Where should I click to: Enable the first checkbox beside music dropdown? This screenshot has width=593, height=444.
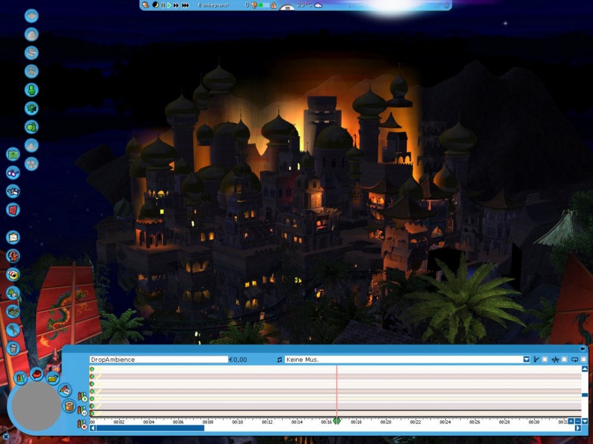click(x=545, y=359)
